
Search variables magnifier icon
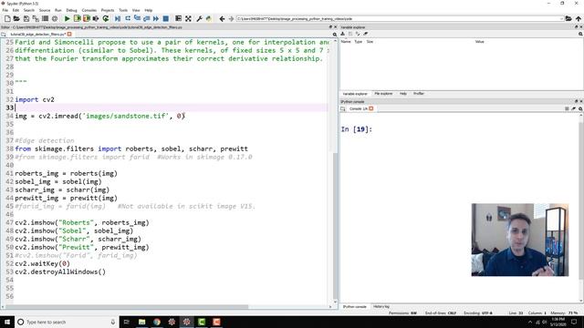(x=580, y=34)
